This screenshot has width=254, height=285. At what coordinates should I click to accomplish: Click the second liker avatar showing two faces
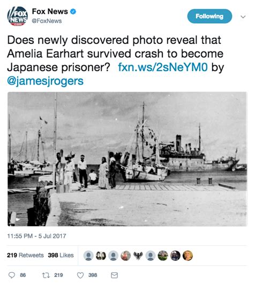pos(101,256)
